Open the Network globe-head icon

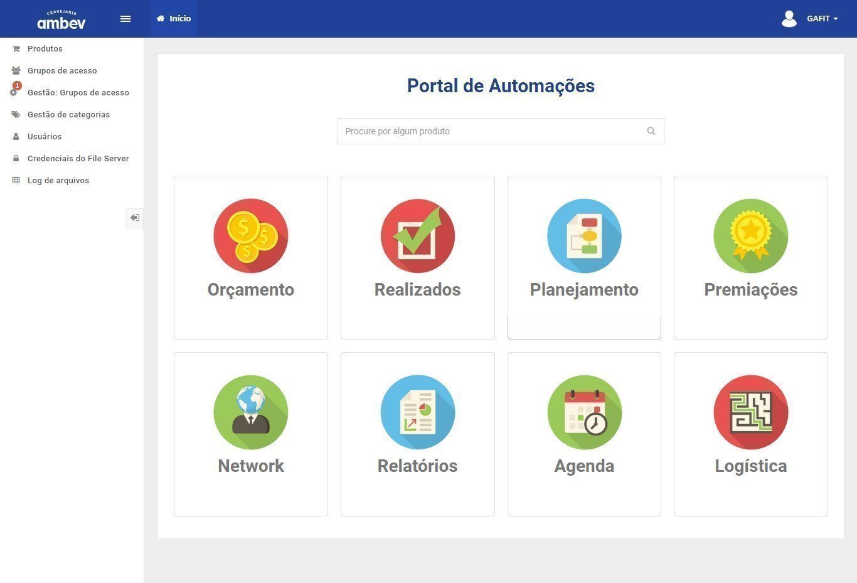coord(250,412)
